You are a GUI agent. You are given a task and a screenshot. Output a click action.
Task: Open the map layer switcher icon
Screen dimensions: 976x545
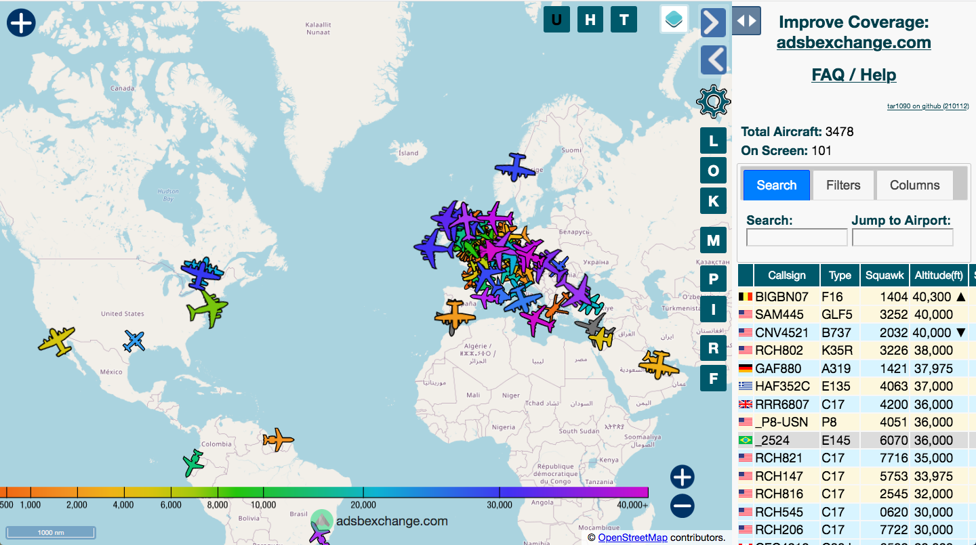pos(674,20)
